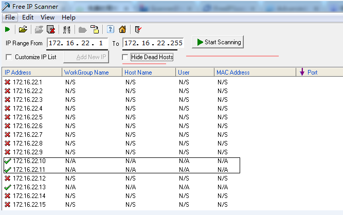Select the 172.16.22.14 address
This screenshot has height=215, width=343.
coord(29,196)
